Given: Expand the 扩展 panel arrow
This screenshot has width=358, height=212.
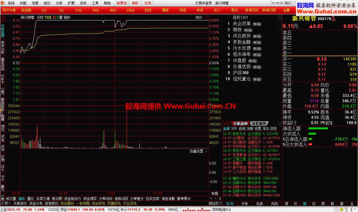Looking at the screenshot, I should [x=6, y=203].
